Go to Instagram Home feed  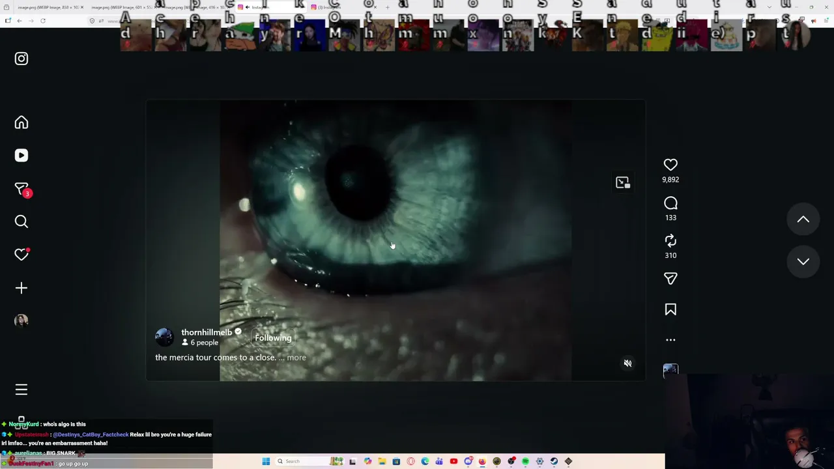point(22,122)
